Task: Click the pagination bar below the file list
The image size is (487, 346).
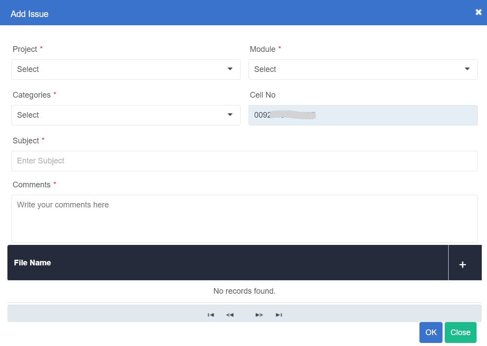Action: click(244, 314)
